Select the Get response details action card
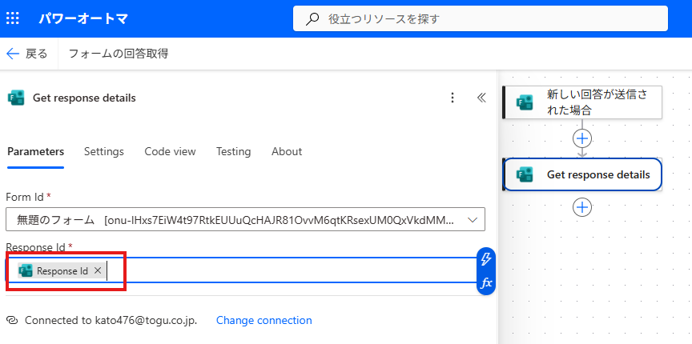Image resolution: width=692 pixels, height=344 pixels. click(582, 174)
